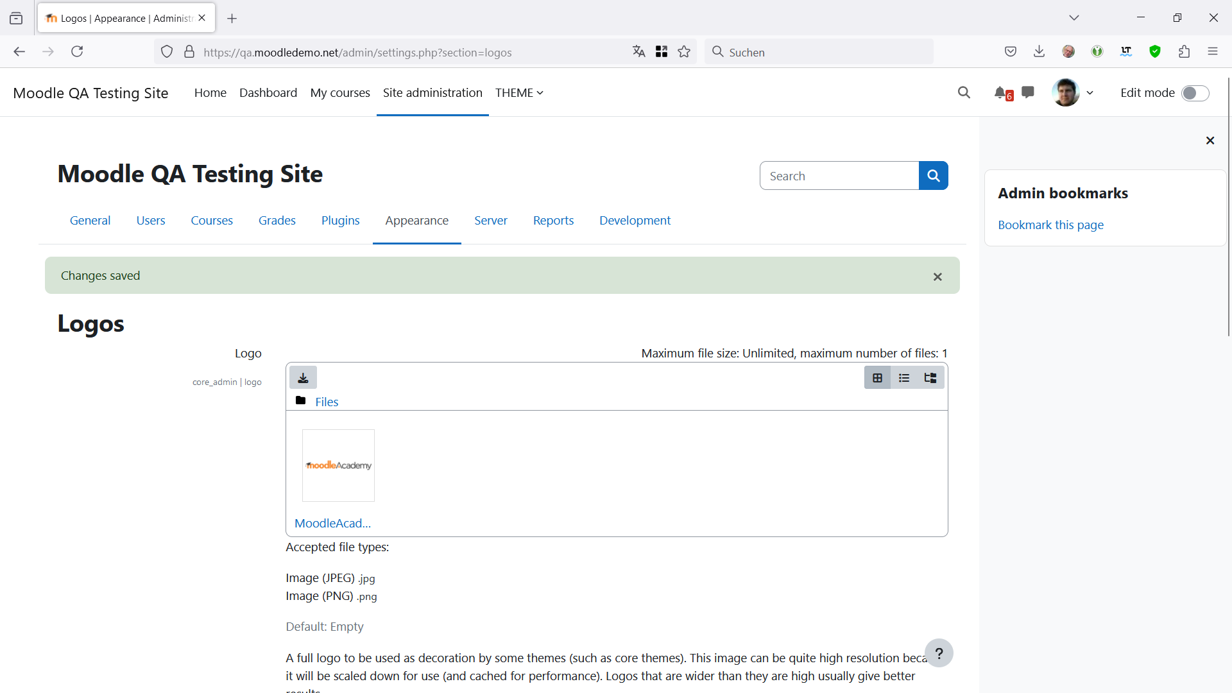Bookmark this page with the star icon
The width and height of the screenshot is (1232, 693).
click(x=684, y=52)
